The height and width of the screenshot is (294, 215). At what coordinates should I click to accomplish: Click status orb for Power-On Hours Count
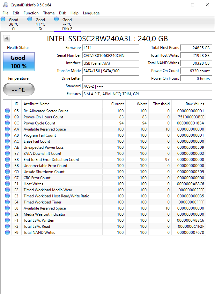click(7, 117)
